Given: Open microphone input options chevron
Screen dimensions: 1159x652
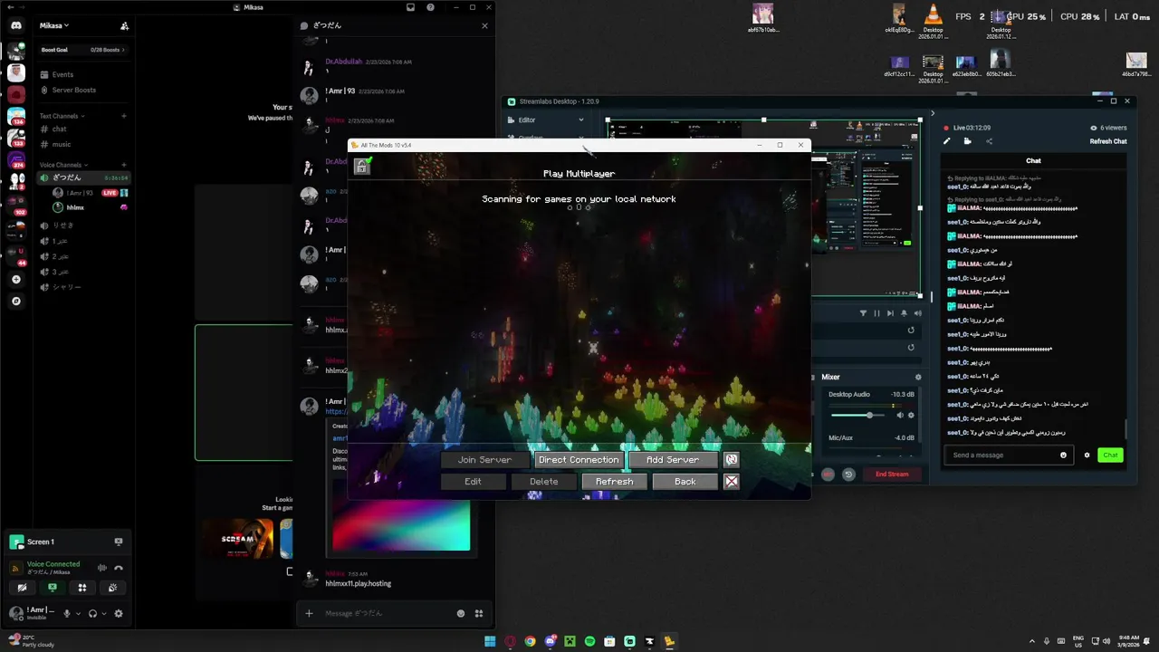Looking at the screenshot, I should [x=78, y=613].
